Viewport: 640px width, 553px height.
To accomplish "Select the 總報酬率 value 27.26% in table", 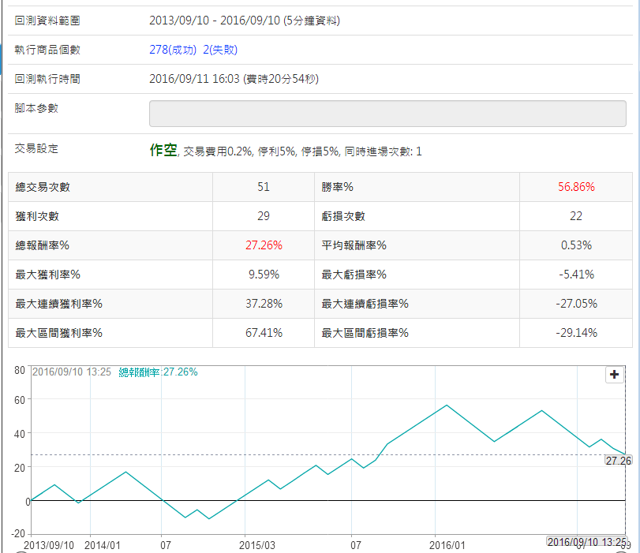I will (263, 245).
